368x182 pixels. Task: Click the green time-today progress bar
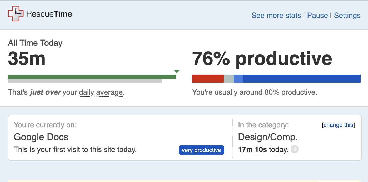92,77
